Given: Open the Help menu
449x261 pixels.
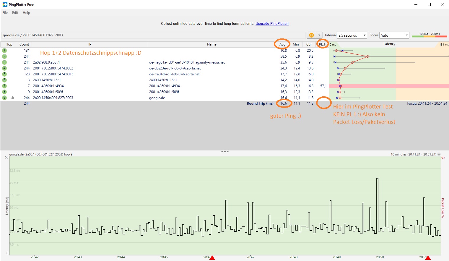Looking at the screenshot, I should coord(26,13).
